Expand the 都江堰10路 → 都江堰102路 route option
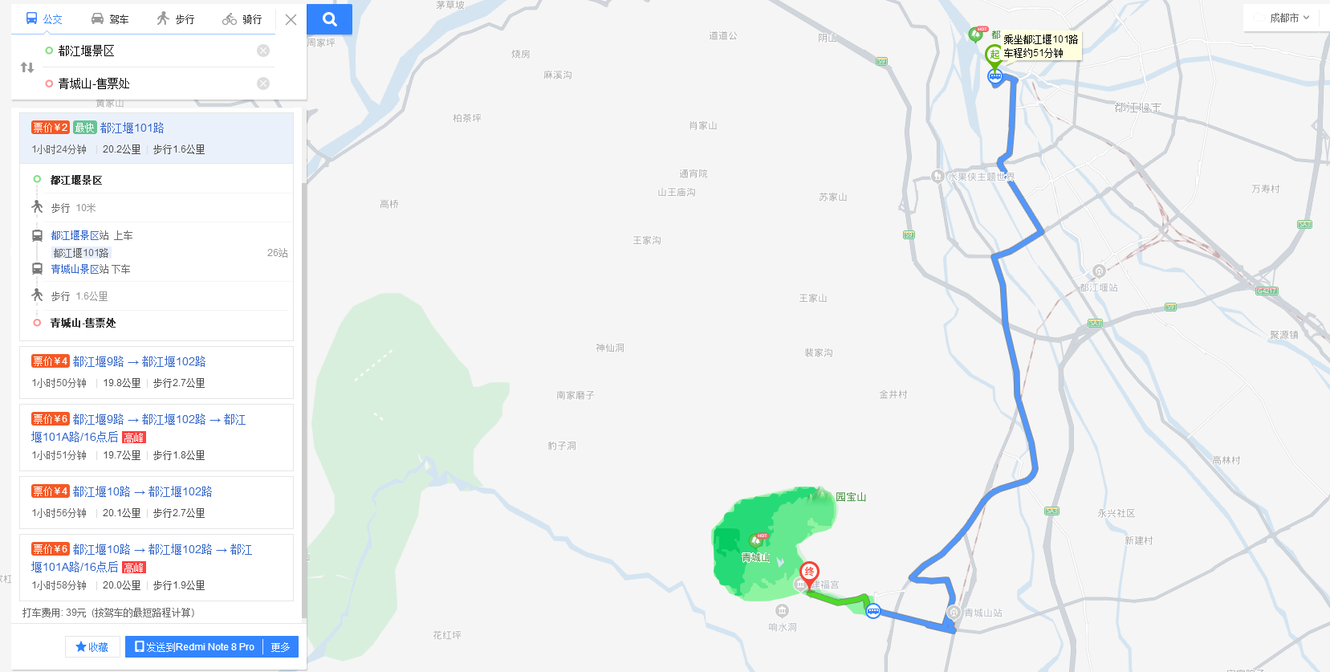The width and height of the screenshot is (1330, 672). pos(157,502)
